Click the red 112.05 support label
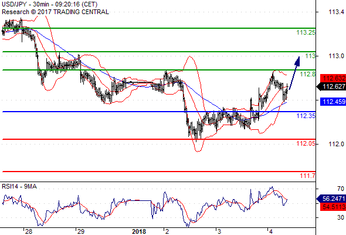 click(306, 144)
